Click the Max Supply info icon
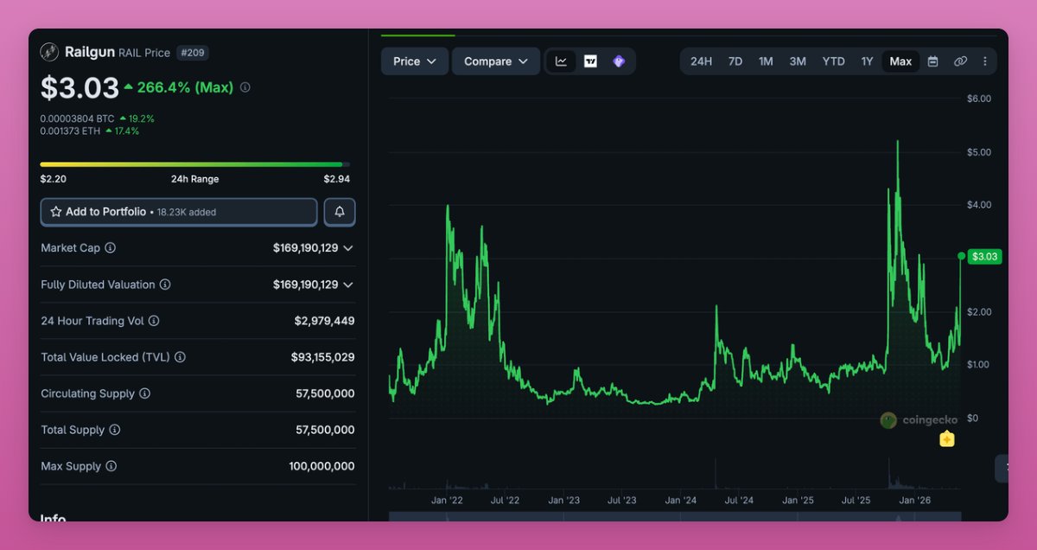This screenshot has width=1037, height=550. [x=111, y=466]
